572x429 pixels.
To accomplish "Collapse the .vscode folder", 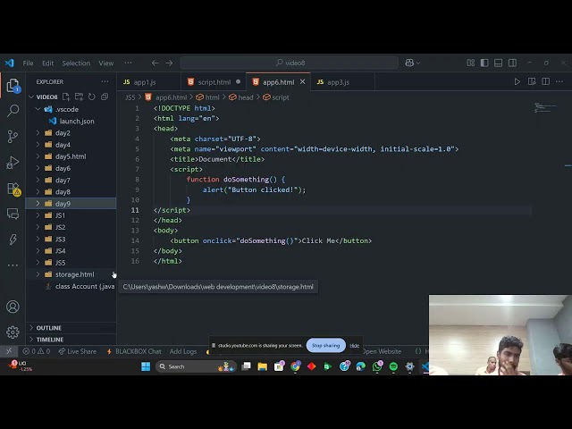I will pos(38,109).
